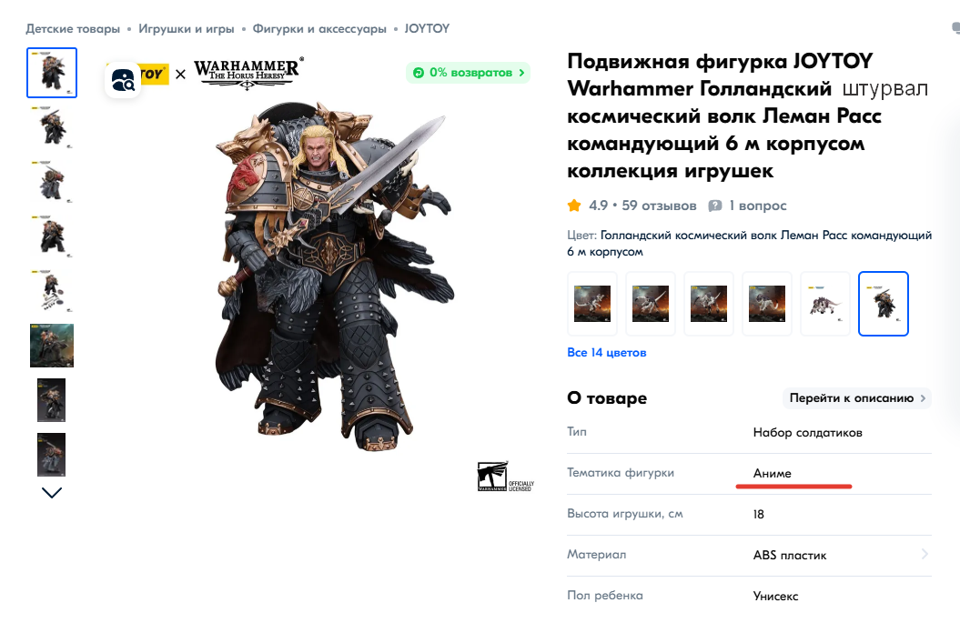Click the green returns badge icon
960x623 pixels.
tap(419, 73)
